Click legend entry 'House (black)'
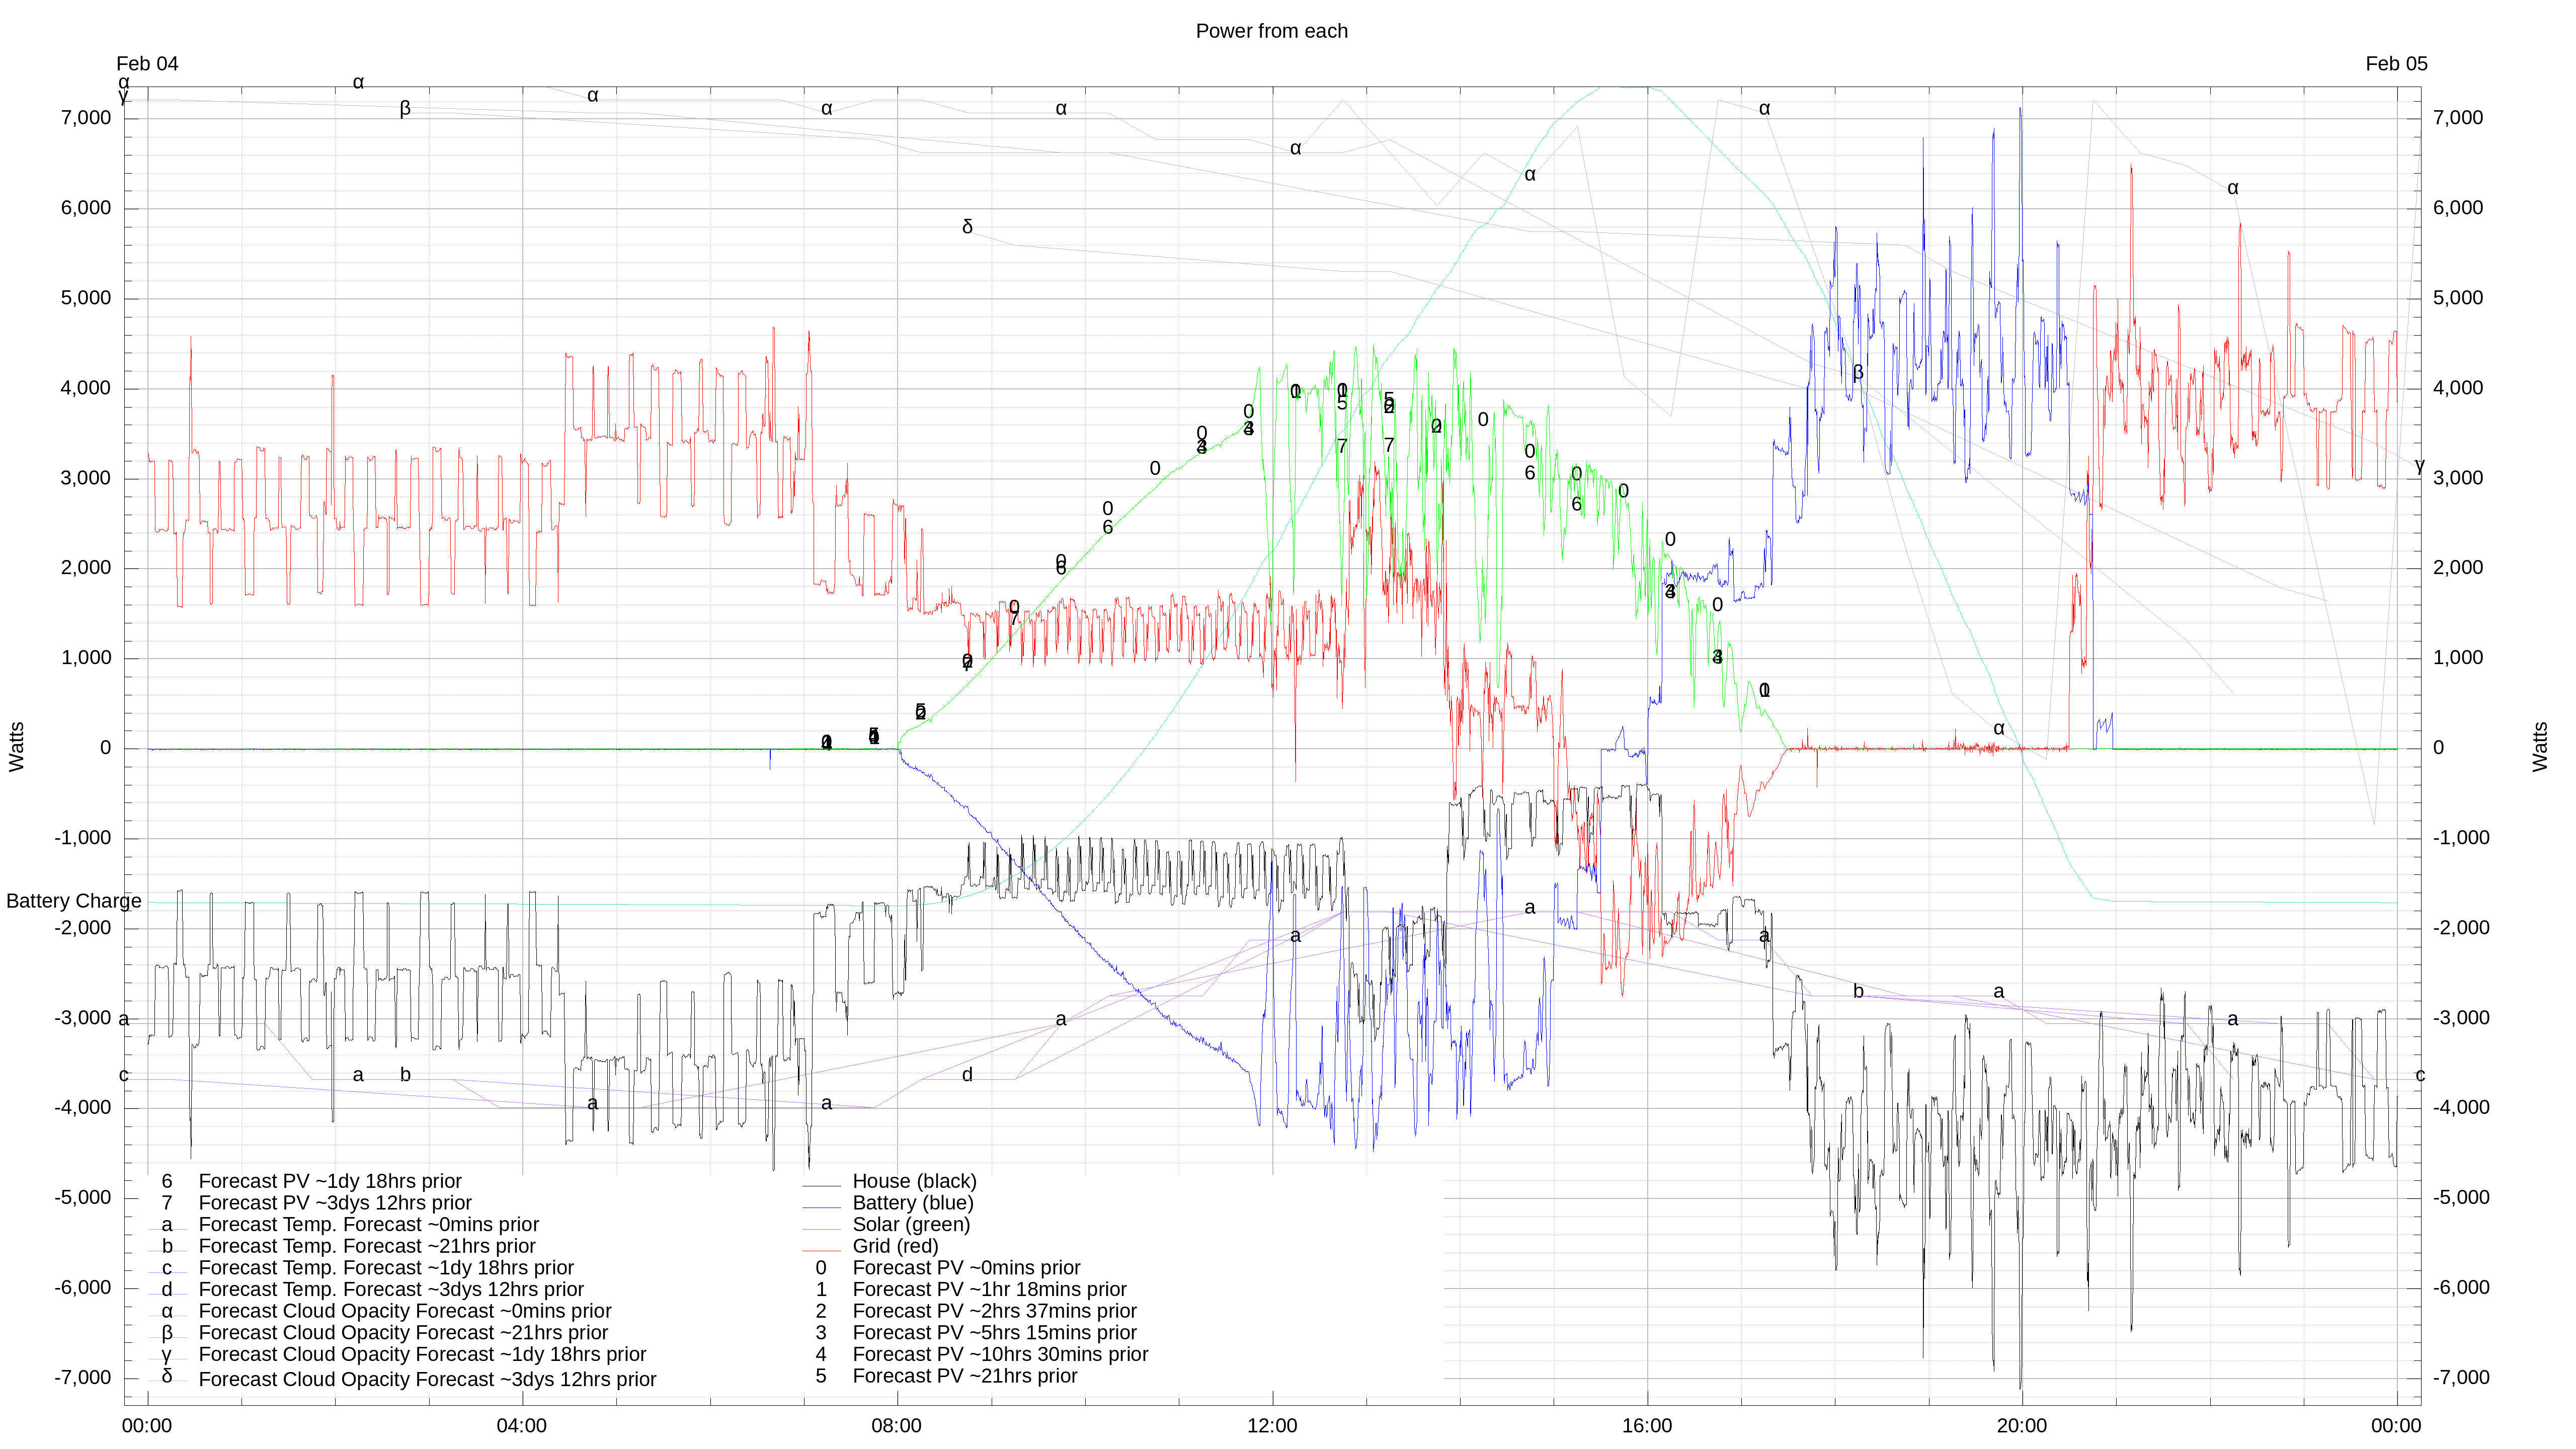Viewport: 2576px width, 1449px height. pos(914,1181)
